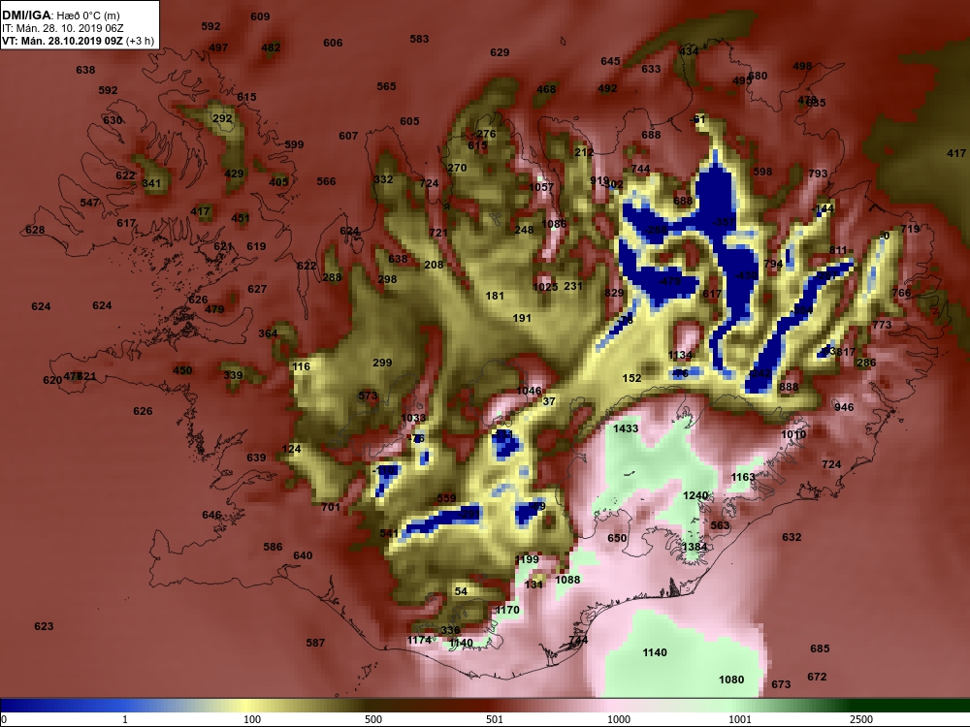970x727 pixels.
Task: Click the map value '292'
Action: pos(222,118)
